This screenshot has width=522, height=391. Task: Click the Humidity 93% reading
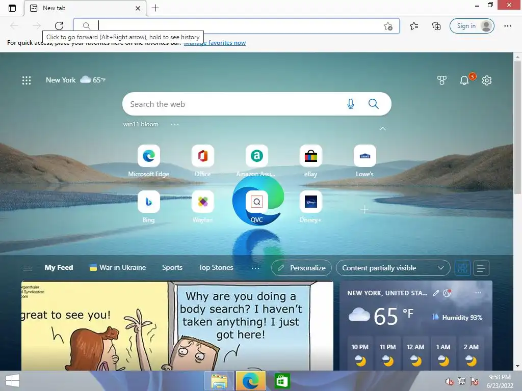457,317
